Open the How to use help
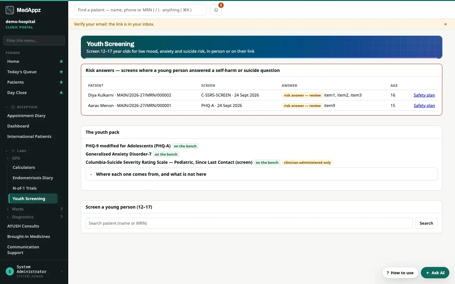 coord(400,273)
